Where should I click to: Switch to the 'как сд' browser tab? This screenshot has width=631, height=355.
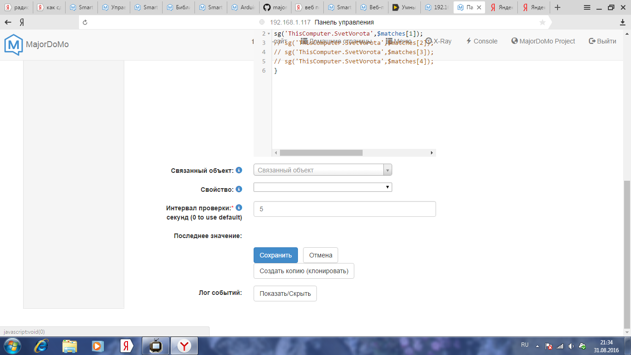pyautogui.click(x=49, y=7)
